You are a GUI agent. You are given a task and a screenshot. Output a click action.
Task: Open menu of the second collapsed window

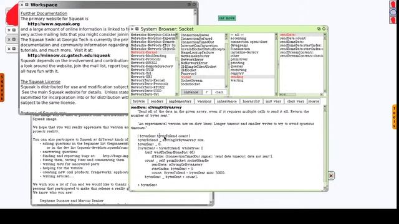[14, 39]
